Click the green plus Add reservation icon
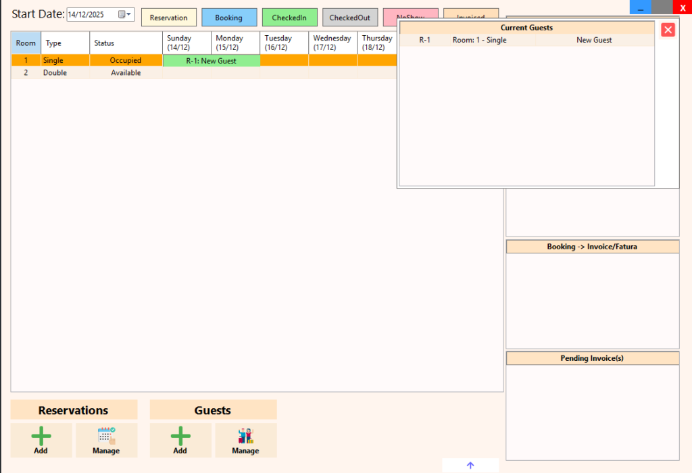 click(41, 437)
